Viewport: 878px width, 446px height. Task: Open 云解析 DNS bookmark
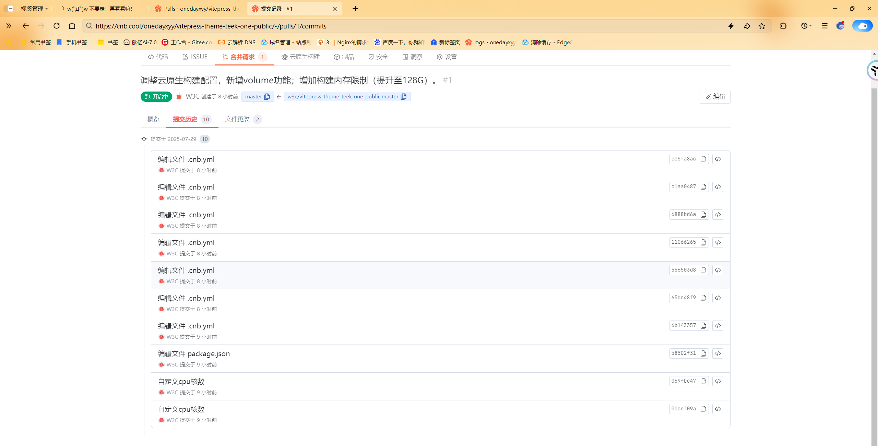click(237, 42)
